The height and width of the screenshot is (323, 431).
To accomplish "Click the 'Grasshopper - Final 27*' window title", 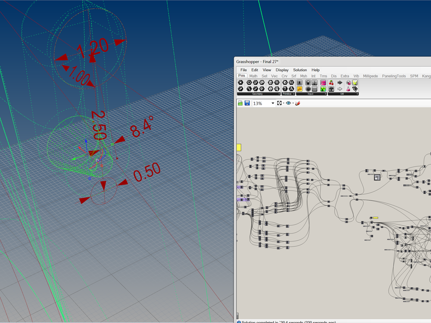I will 257,62.
